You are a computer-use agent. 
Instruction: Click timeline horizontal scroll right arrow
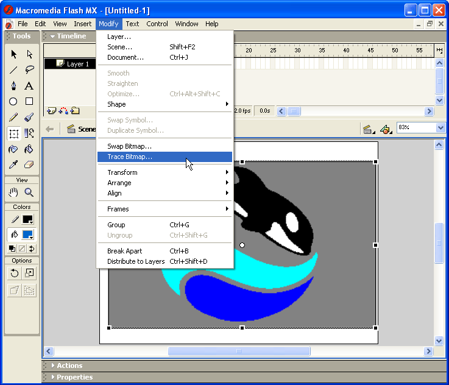coord(429,111)
